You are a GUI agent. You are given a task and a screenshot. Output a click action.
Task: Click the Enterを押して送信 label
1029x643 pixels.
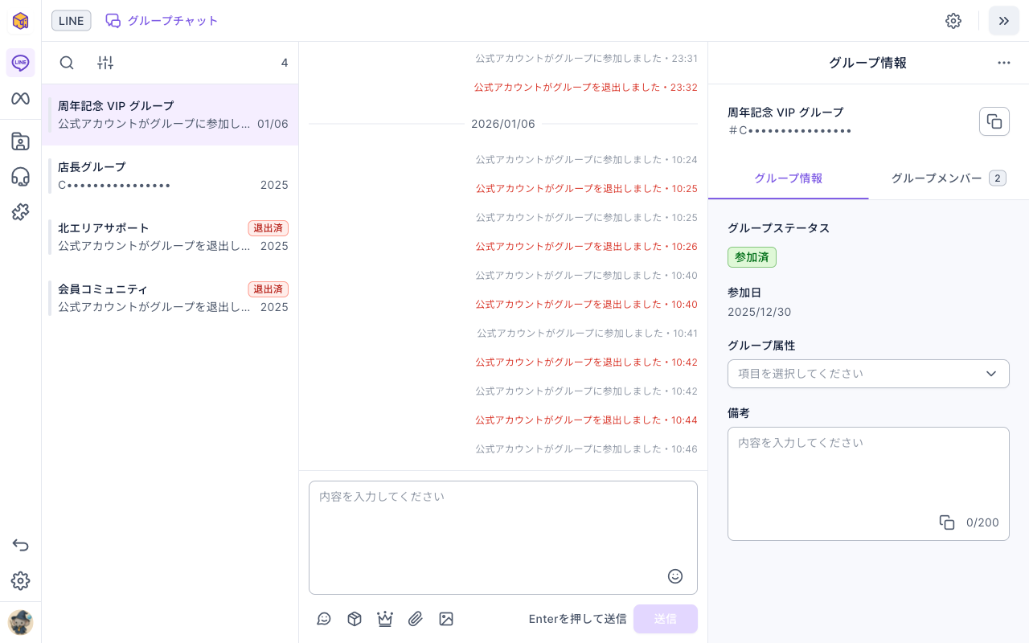pos(578,619)
